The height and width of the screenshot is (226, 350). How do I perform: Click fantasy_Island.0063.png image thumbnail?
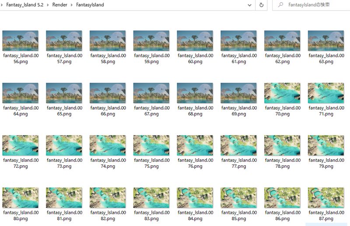coord(325,41)
